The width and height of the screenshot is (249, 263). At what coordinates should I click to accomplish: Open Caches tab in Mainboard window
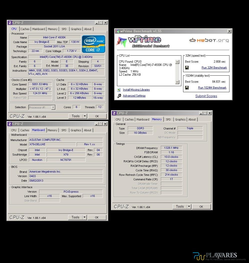click(x=25, y=130)
